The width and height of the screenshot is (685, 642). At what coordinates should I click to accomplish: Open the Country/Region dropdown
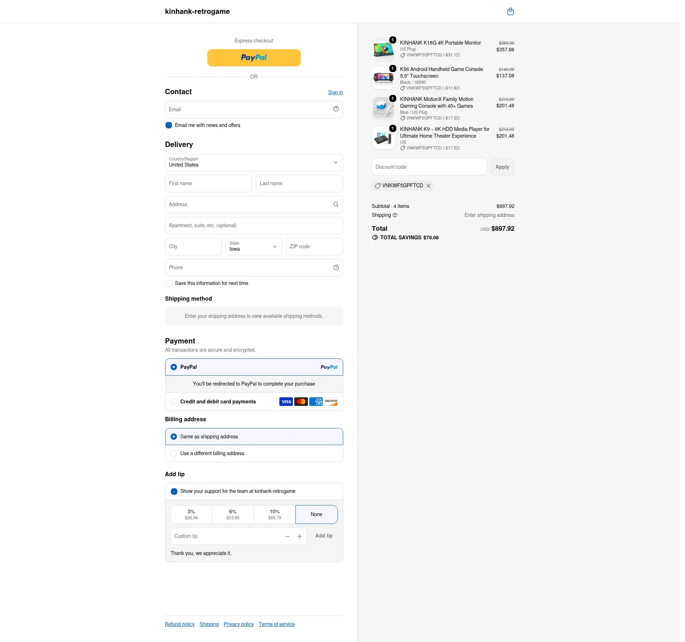pyautogui.click(x=254, y=163)
